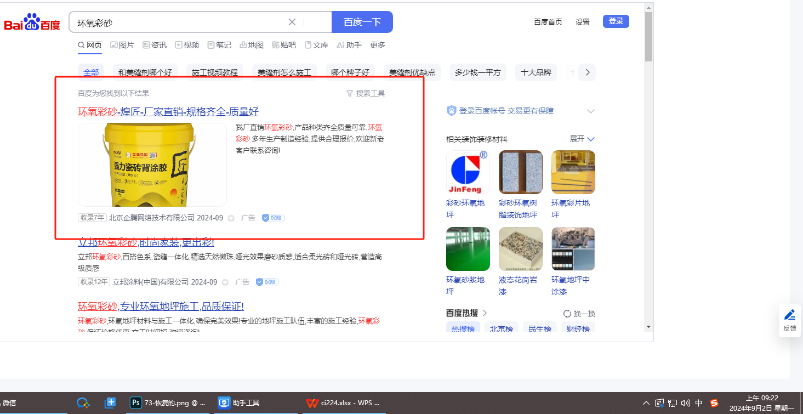Click the 百度一下 search button
This screenshot has height=414, width=803.
[362, 22]
